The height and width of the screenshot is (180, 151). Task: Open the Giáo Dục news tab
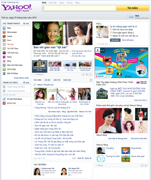pos(67,80)
